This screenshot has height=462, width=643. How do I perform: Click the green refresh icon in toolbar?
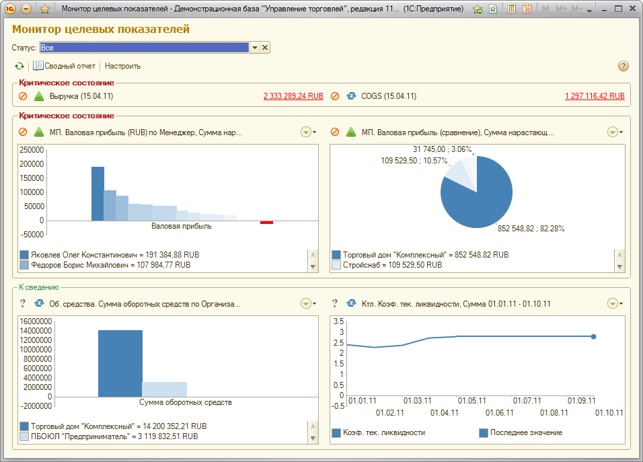pyautogui.click(x=20, y=66)
